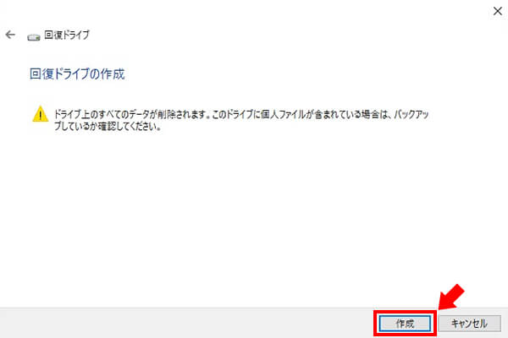Click the キャンセル button
This screenshot has height=338, width=508.
tap(469, 323)
